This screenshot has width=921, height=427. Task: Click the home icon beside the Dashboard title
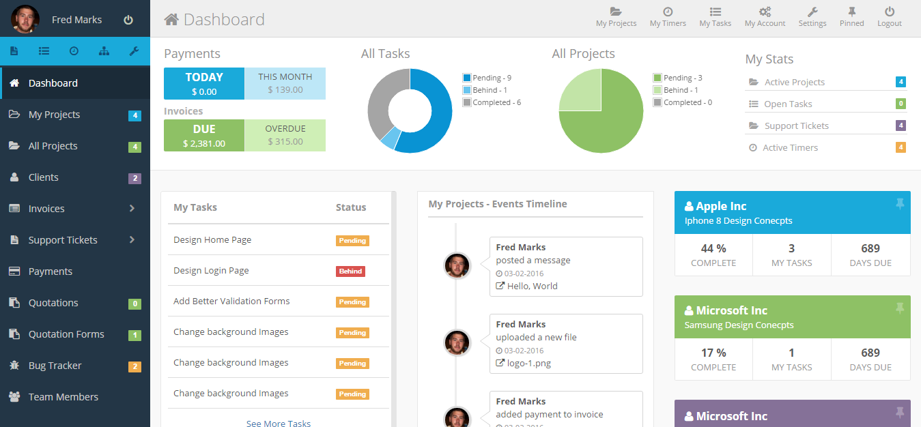click(171, 19)
